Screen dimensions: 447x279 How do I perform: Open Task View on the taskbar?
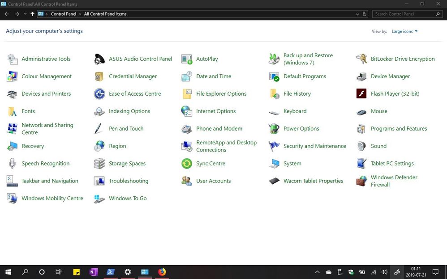[58, 272]
